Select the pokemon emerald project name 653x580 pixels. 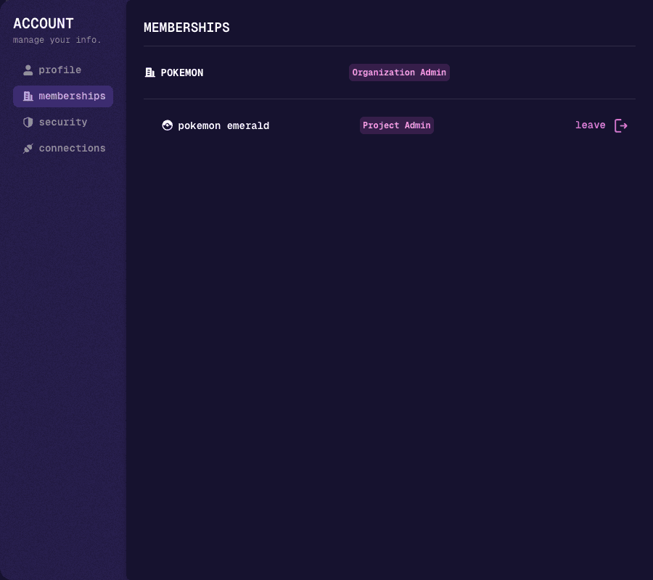tap(223, 125)
